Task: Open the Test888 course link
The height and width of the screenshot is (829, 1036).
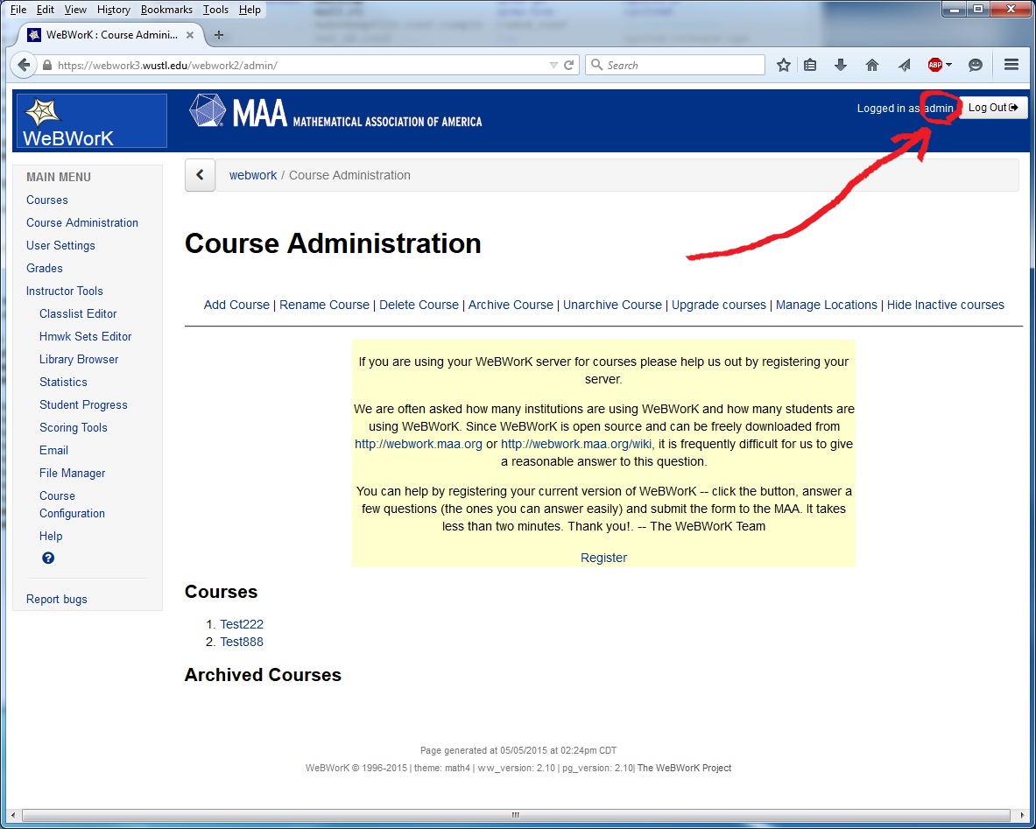Action: point(242,642)
